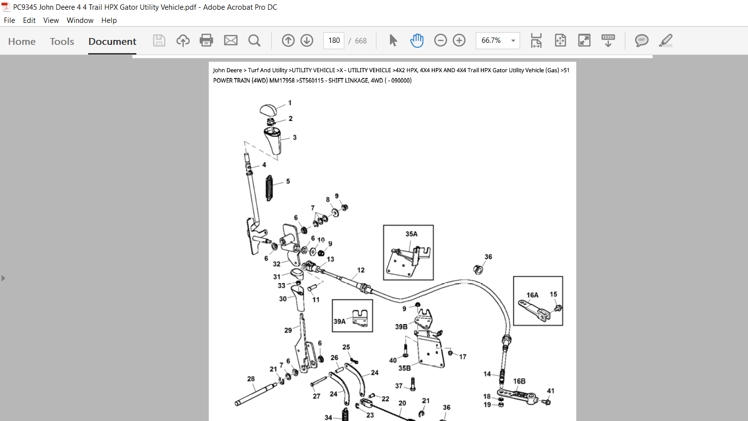Activate the Hand pan tool

(417, 40)
